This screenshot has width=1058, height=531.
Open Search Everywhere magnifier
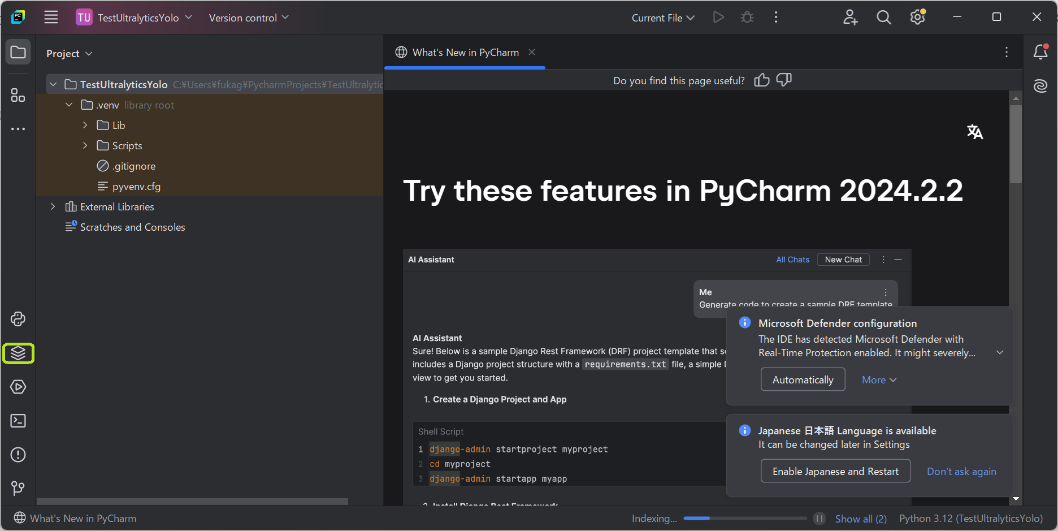point(884,18)
